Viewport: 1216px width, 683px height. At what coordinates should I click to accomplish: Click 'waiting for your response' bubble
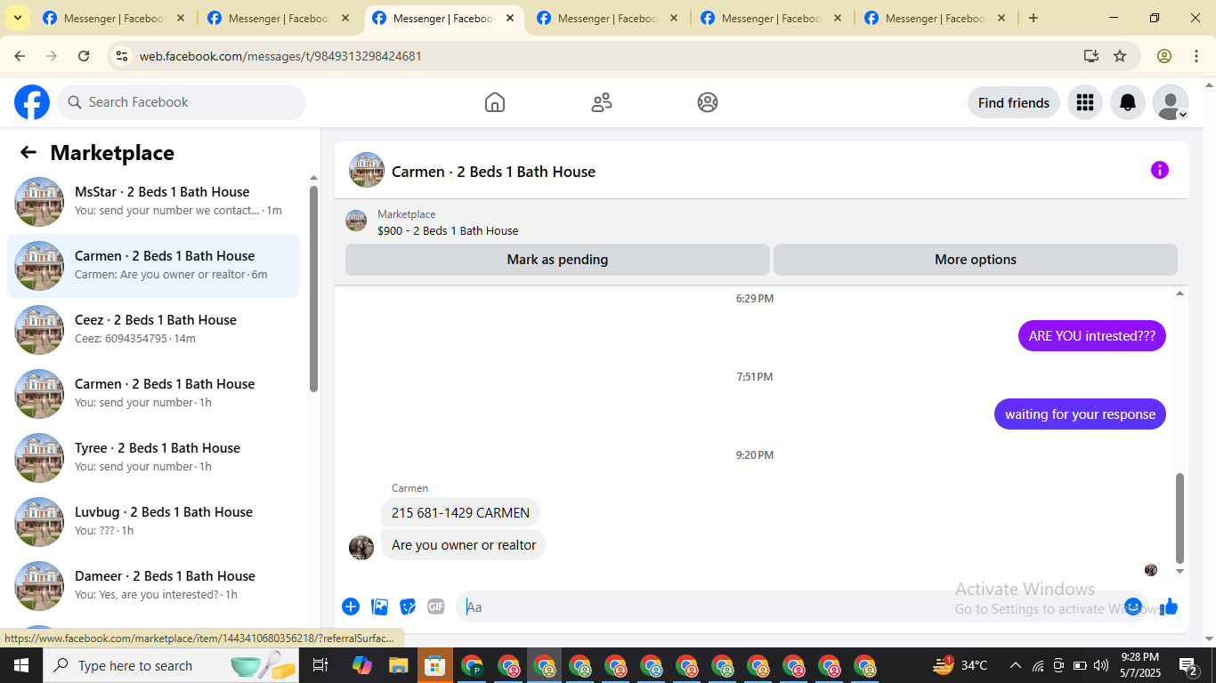coord(1080,414)
